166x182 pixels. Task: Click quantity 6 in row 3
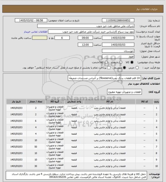click(36, 121)
